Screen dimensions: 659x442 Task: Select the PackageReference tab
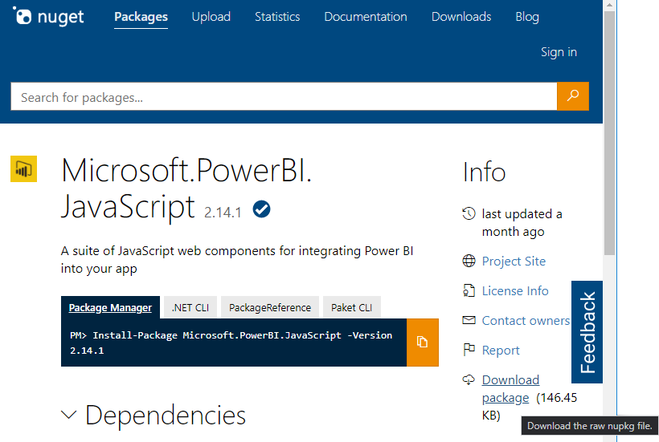tap(269, 307)
